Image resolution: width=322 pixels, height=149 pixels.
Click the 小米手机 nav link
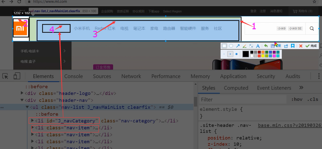pyautogui.click(x=82, y=28)
